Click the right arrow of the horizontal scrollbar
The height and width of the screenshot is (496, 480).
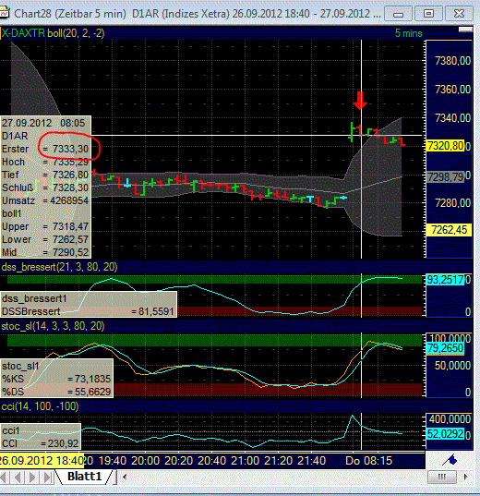pyautogui.click(x=465, y=477)
